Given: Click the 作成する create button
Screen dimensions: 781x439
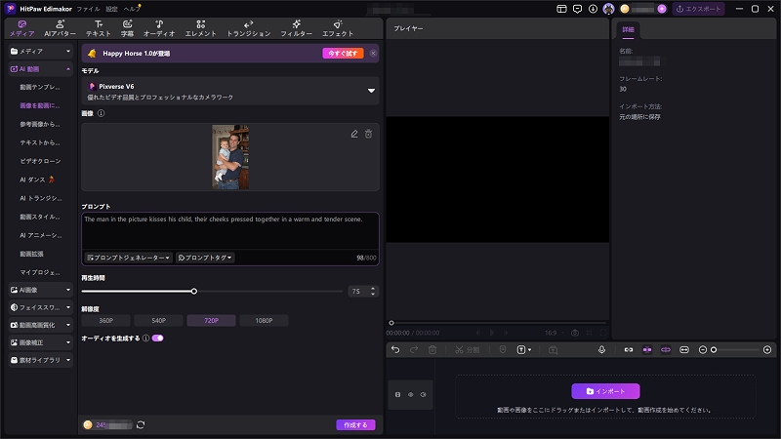Looking at the screenshot, I should (x=355, y=424).
